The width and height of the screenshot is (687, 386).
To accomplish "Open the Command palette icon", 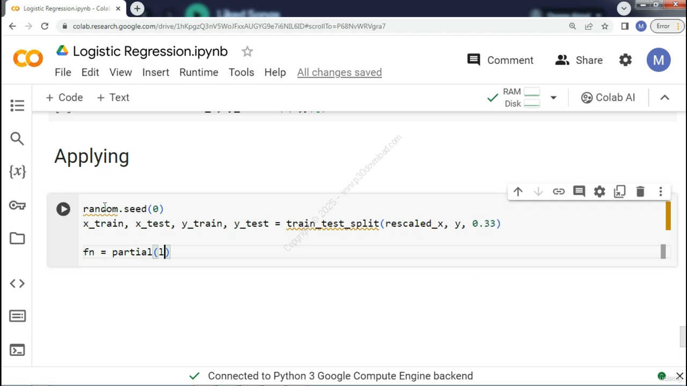I will point(17,316).
